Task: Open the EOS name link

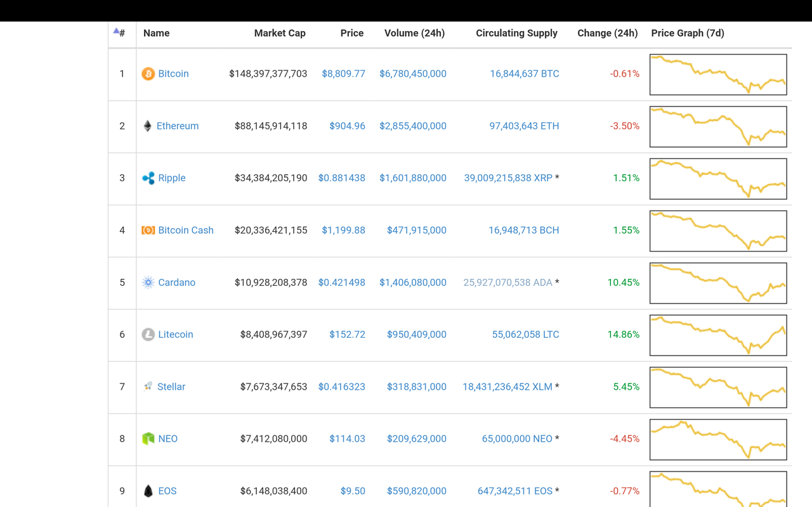Action: 167,491
